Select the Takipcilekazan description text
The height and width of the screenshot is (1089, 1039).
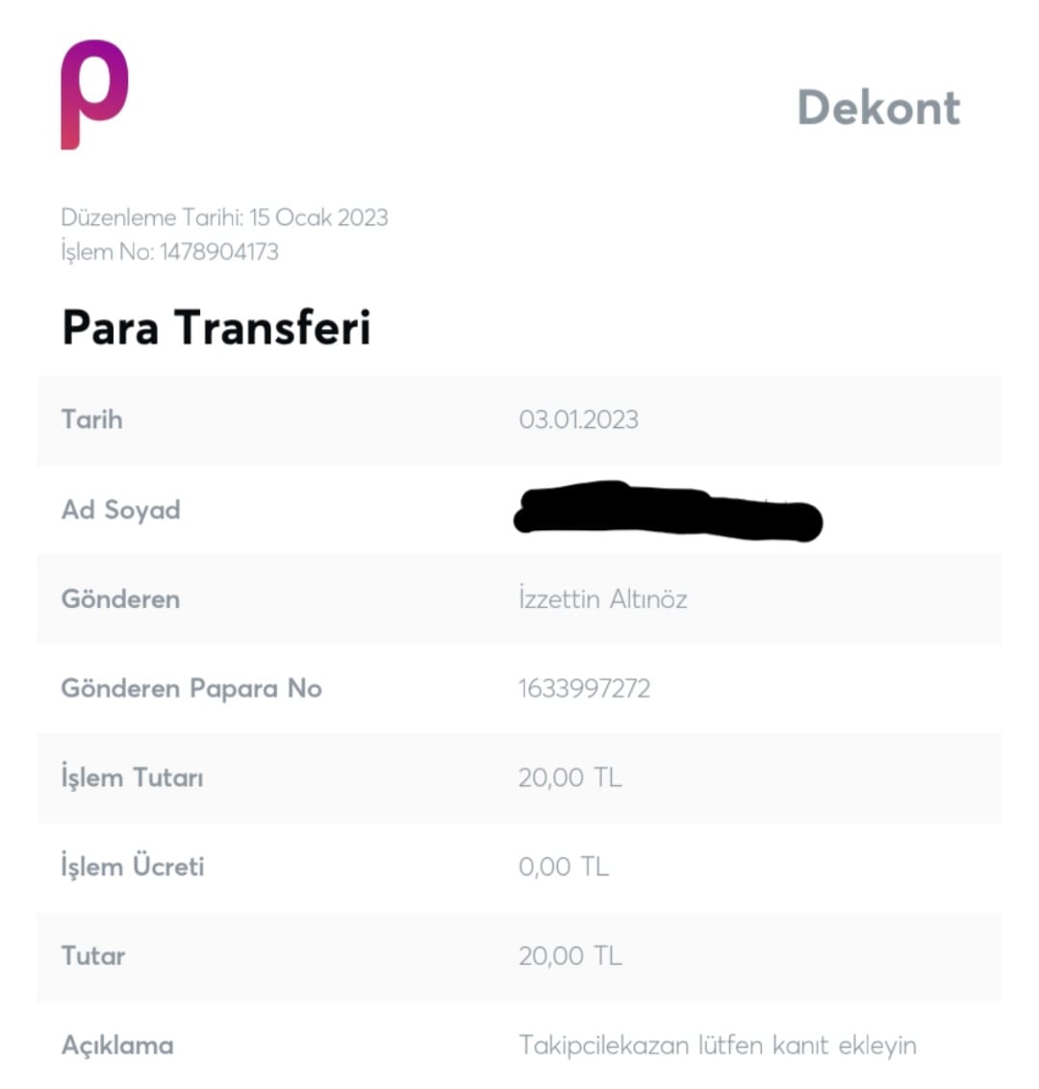pos(717,1046)
